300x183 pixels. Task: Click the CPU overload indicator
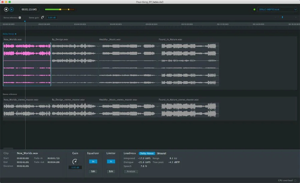click(295, 180)
